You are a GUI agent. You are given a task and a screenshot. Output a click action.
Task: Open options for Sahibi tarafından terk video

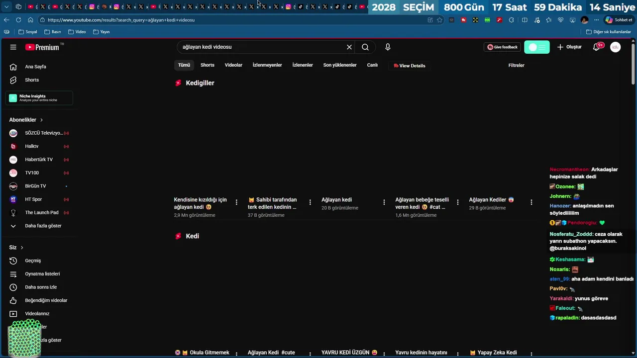310,202
